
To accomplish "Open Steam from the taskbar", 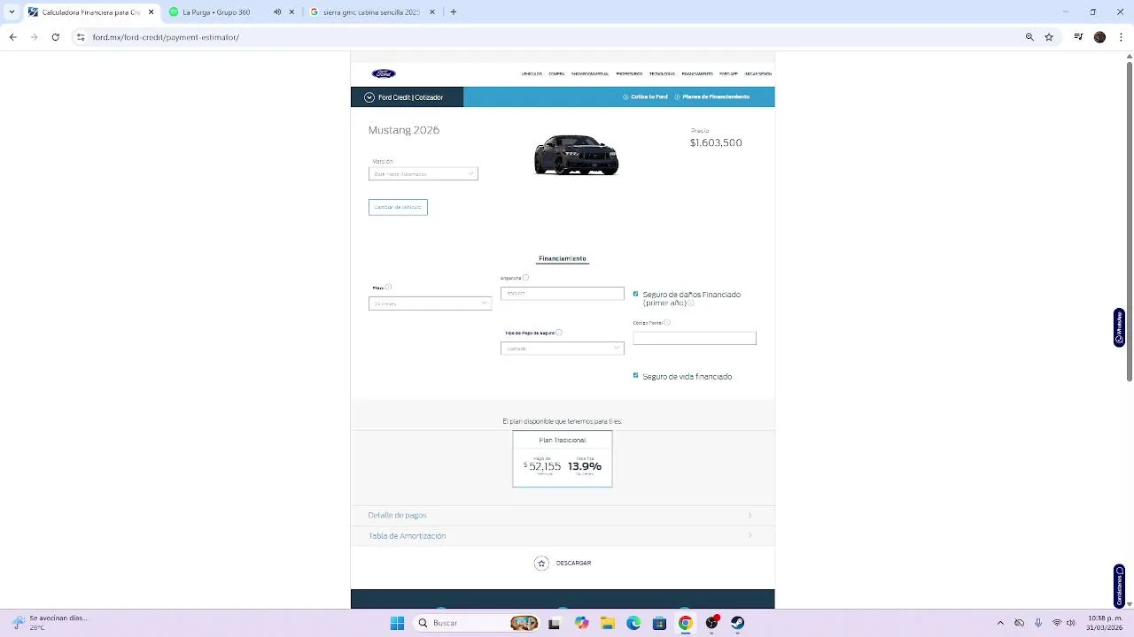I will point(737,623).
